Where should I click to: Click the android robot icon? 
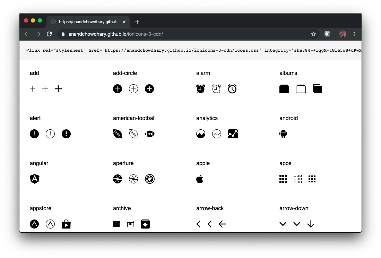click(x=283, y=134)
